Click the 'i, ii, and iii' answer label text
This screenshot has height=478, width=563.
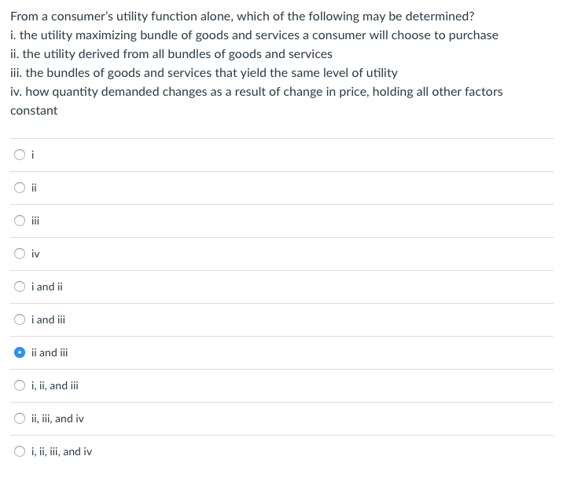pyautogui.click(x=54, y=385)
